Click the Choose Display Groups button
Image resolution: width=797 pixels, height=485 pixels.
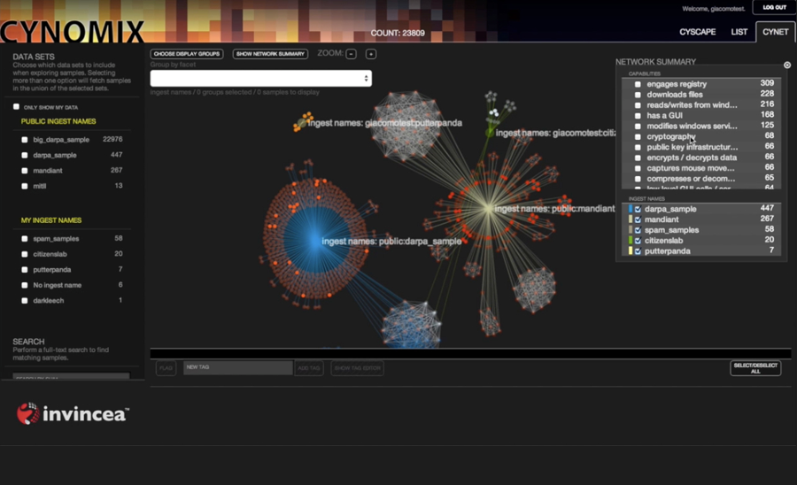click(x=186, y=54)
